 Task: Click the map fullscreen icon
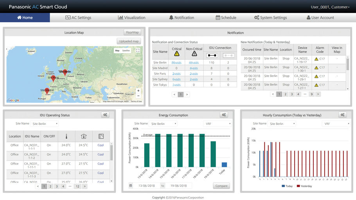tap(138, 50)
